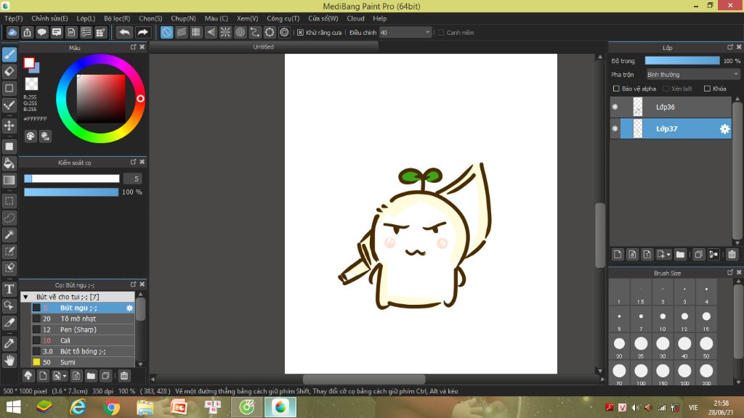Screen dimensions: 744x418
Task: Choose brush size 50 preset
Action: pyautogui.click(x=706, y=347)
